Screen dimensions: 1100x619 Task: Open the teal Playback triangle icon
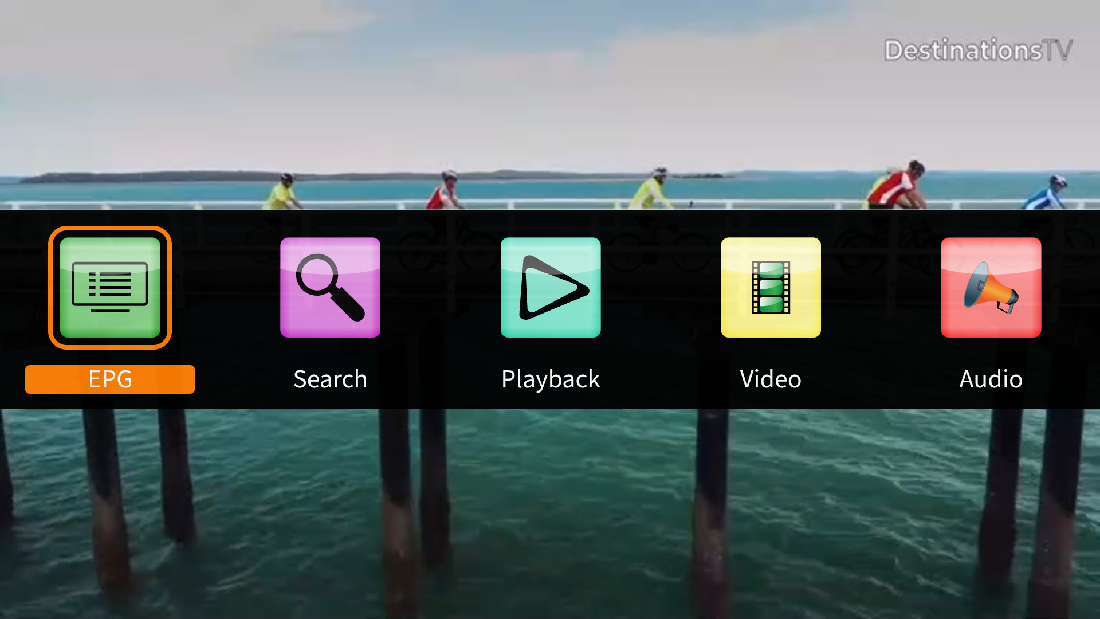pos(551,287)
